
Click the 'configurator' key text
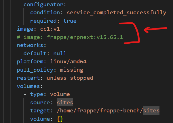pyautogui.click(x=43, y=5)
